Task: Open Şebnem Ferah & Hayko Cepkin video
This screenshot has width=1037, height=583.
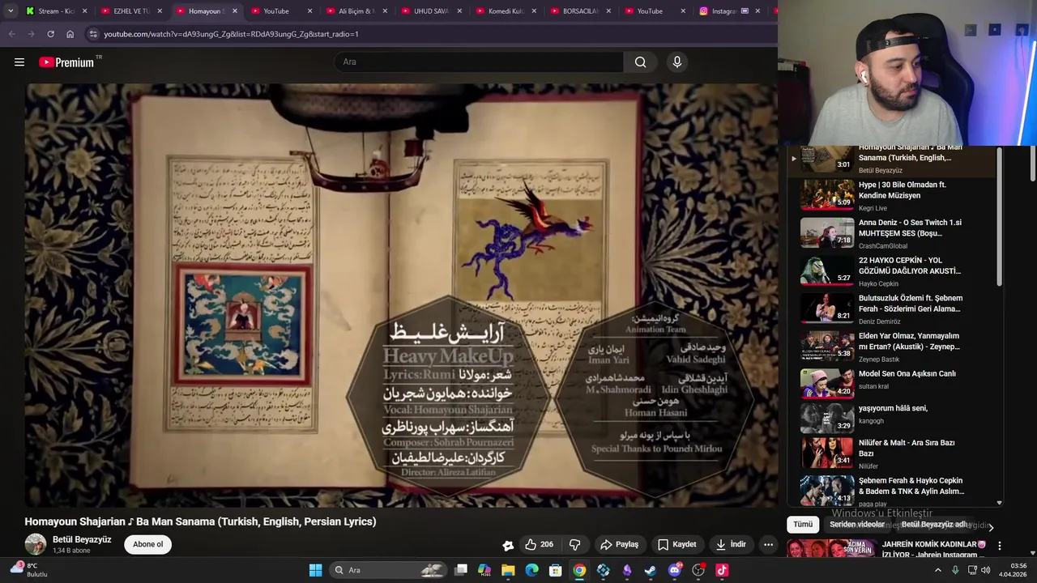Action: [891, 490]
